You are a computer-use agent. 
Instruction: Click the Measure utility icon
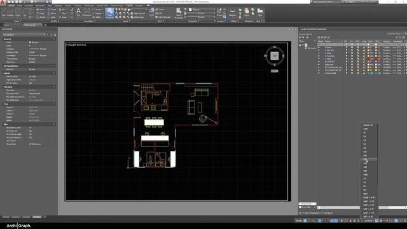coord(233,12)
